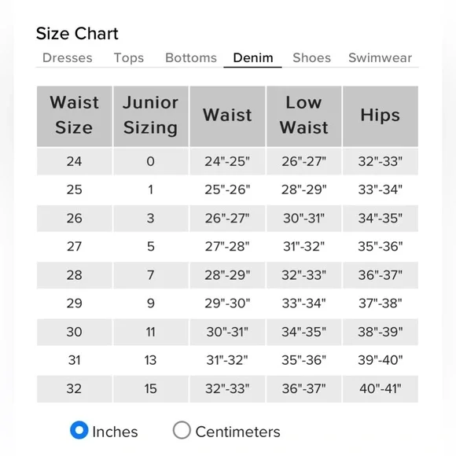Select the Denim tab
The width and height of the screenshot is (456, 456).
(x=253, y=58)
